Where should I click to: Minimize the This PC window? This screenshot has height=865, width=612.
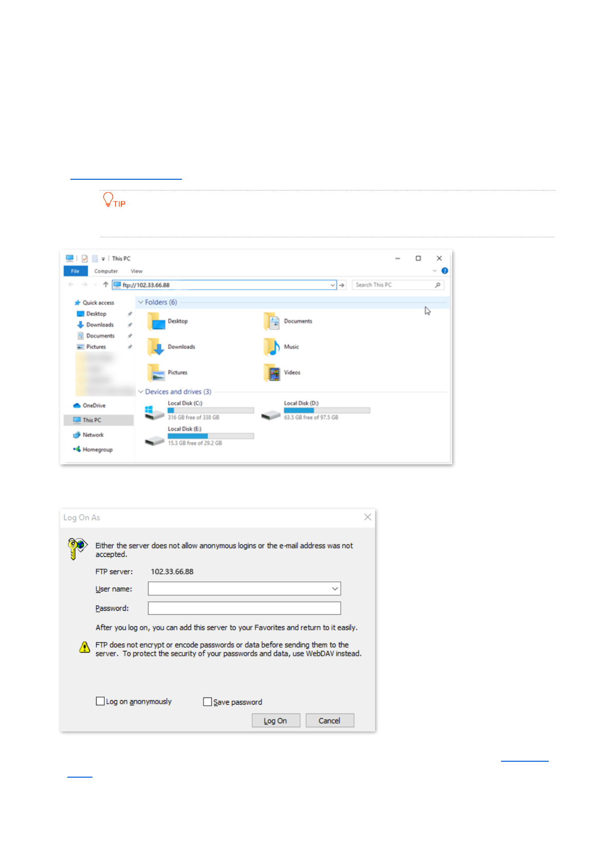tap(397, 258)
